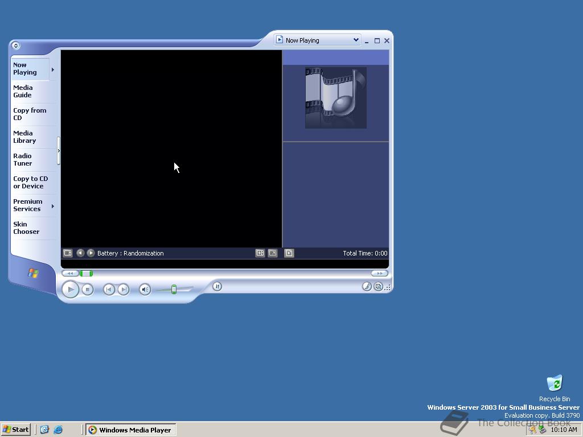Close the Windows Media Player window
The height and width of the screenshot is (437, 583).
(387, 41)
